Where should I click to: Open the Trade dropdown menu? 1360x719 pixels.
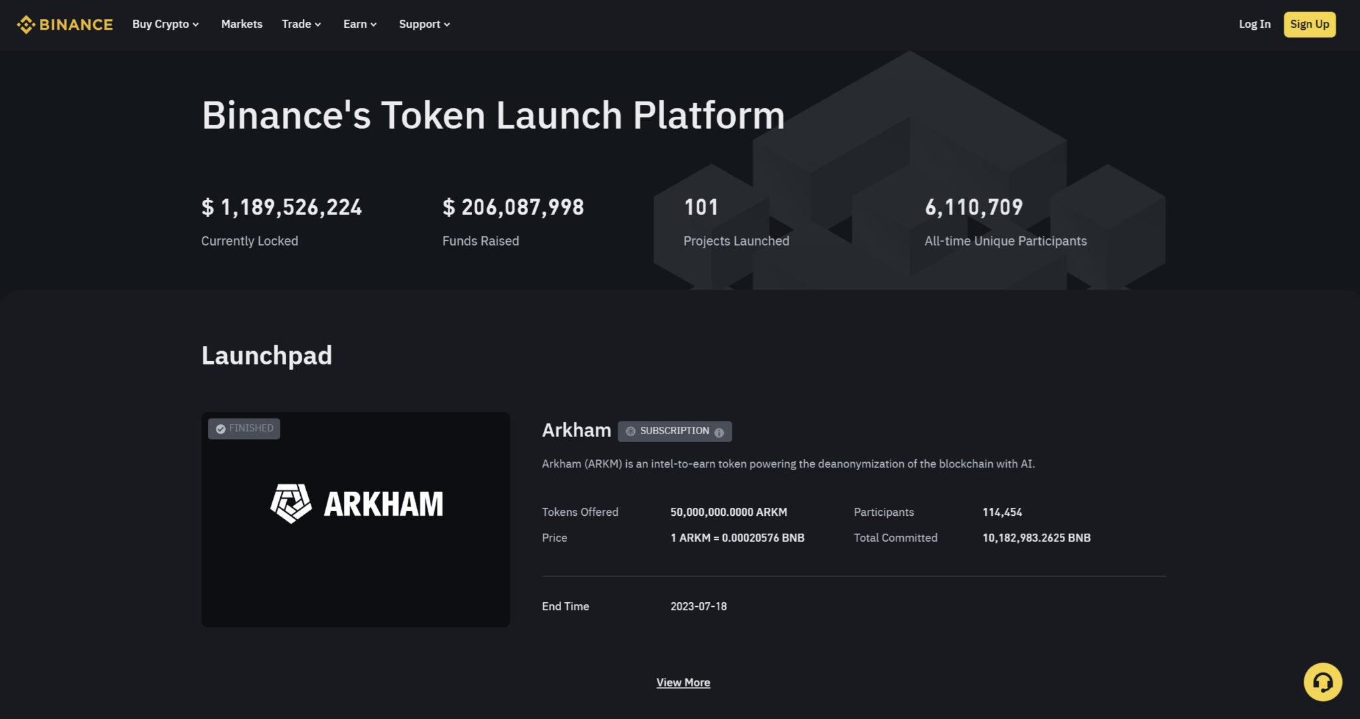pyautogui.click(x=301, y=24)
